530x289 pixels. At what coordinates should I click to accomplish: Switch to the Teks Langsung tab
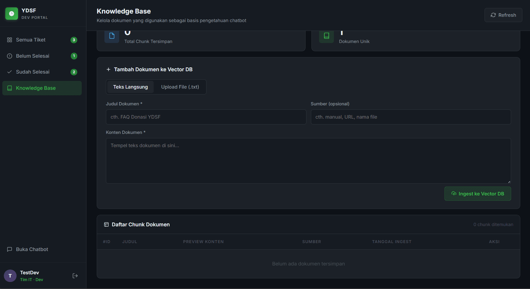(x=130, y=87)
